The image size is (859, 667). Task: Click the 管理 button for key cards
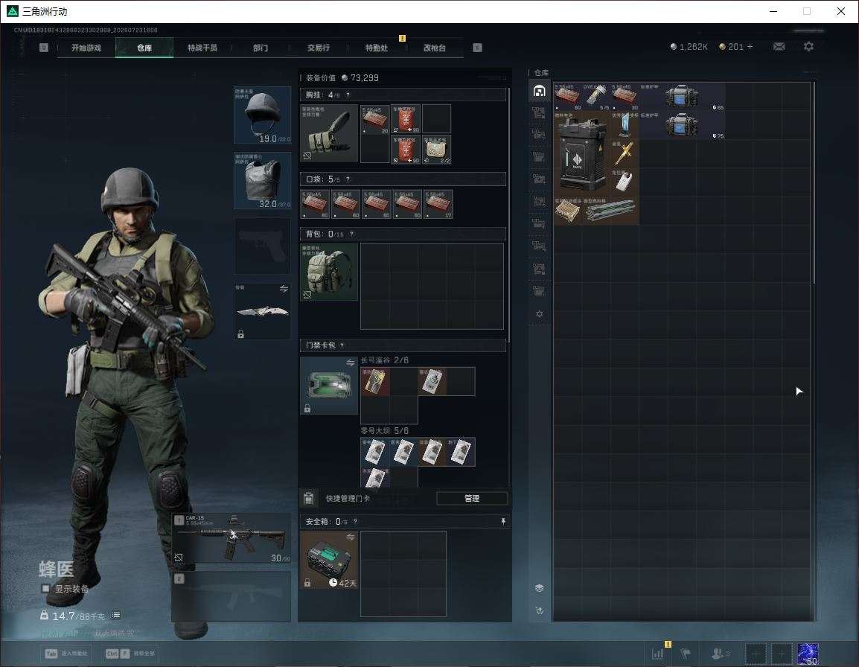pos(472,498)
